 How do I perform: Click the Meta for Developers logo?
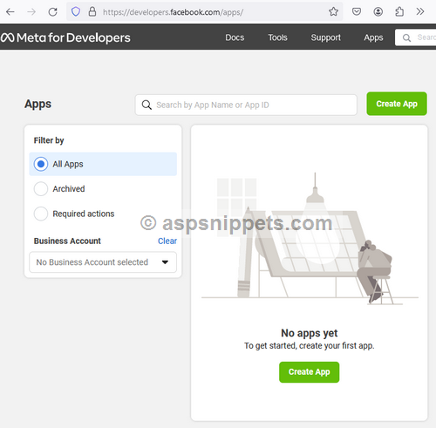tap(65, 37)
